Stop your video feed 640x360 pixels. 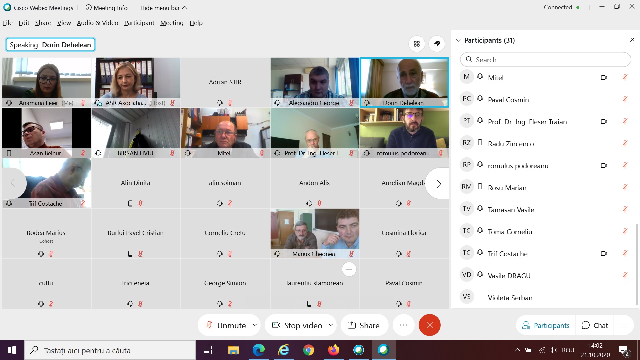click(297, 325)
